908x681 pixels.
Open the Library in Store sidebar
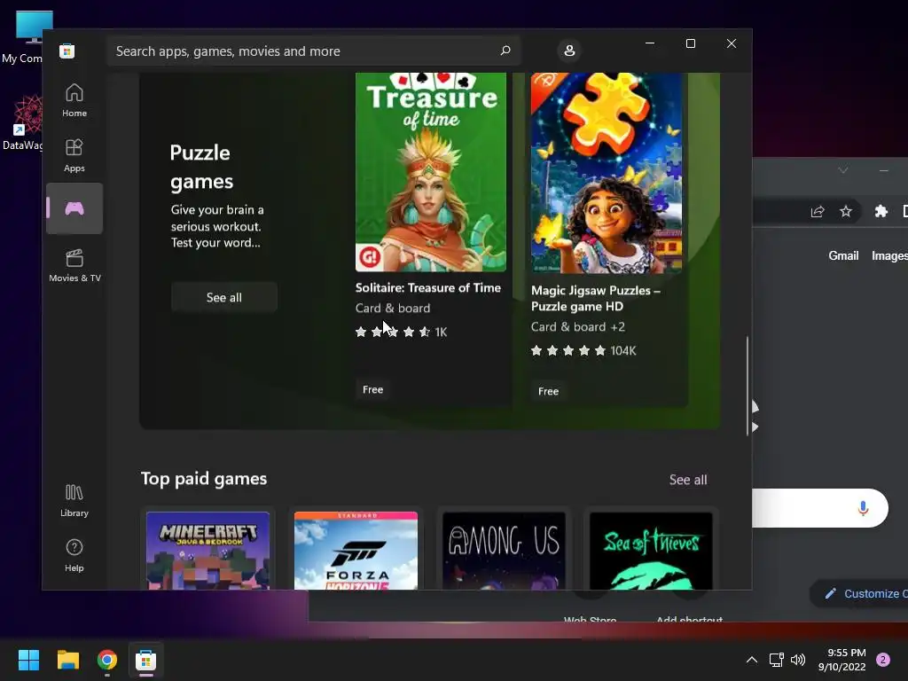(74, 500)
